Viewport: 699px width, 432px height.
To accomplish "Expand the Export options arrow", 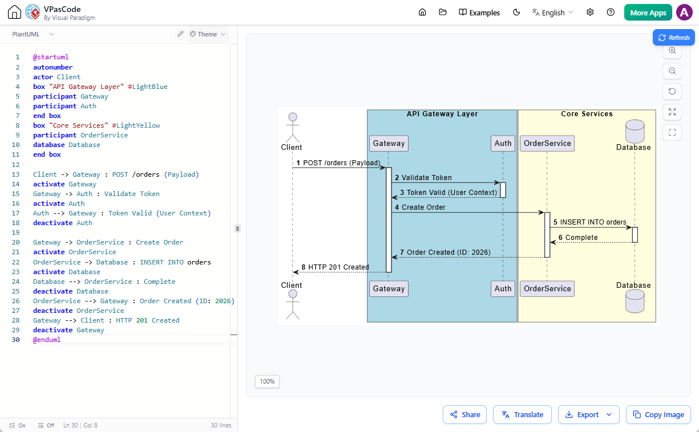I will coord(609,415).
